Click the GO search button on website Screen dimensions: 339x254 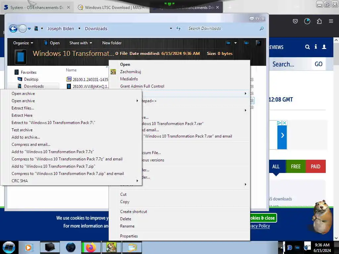[x=319, y=64]
